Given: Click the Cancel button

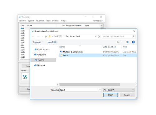Looking at the screenshot, I should 127,95.
